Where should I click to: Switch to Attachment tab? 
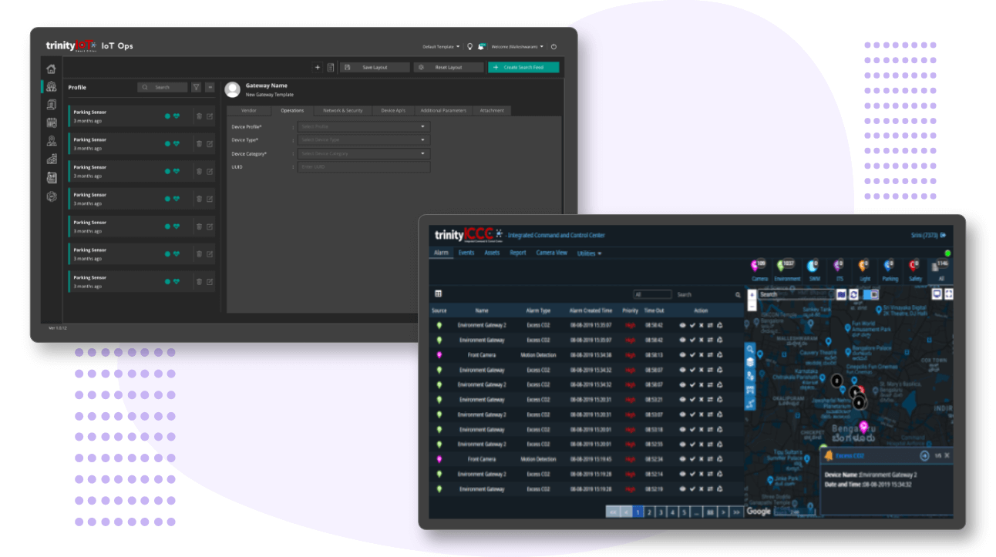[492, 110]
